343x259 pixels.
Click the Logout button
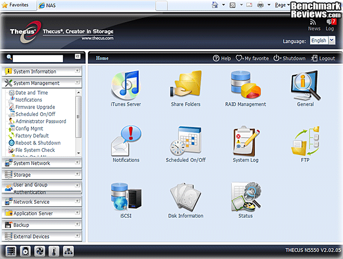pos(323,58)
